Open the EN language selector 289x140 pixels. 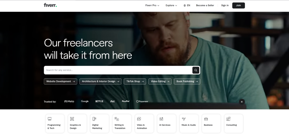click(x=187, y=5)
